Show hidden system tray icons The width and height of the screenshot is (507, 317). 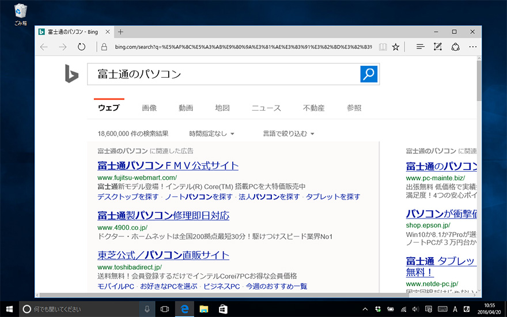click(365, 310)
